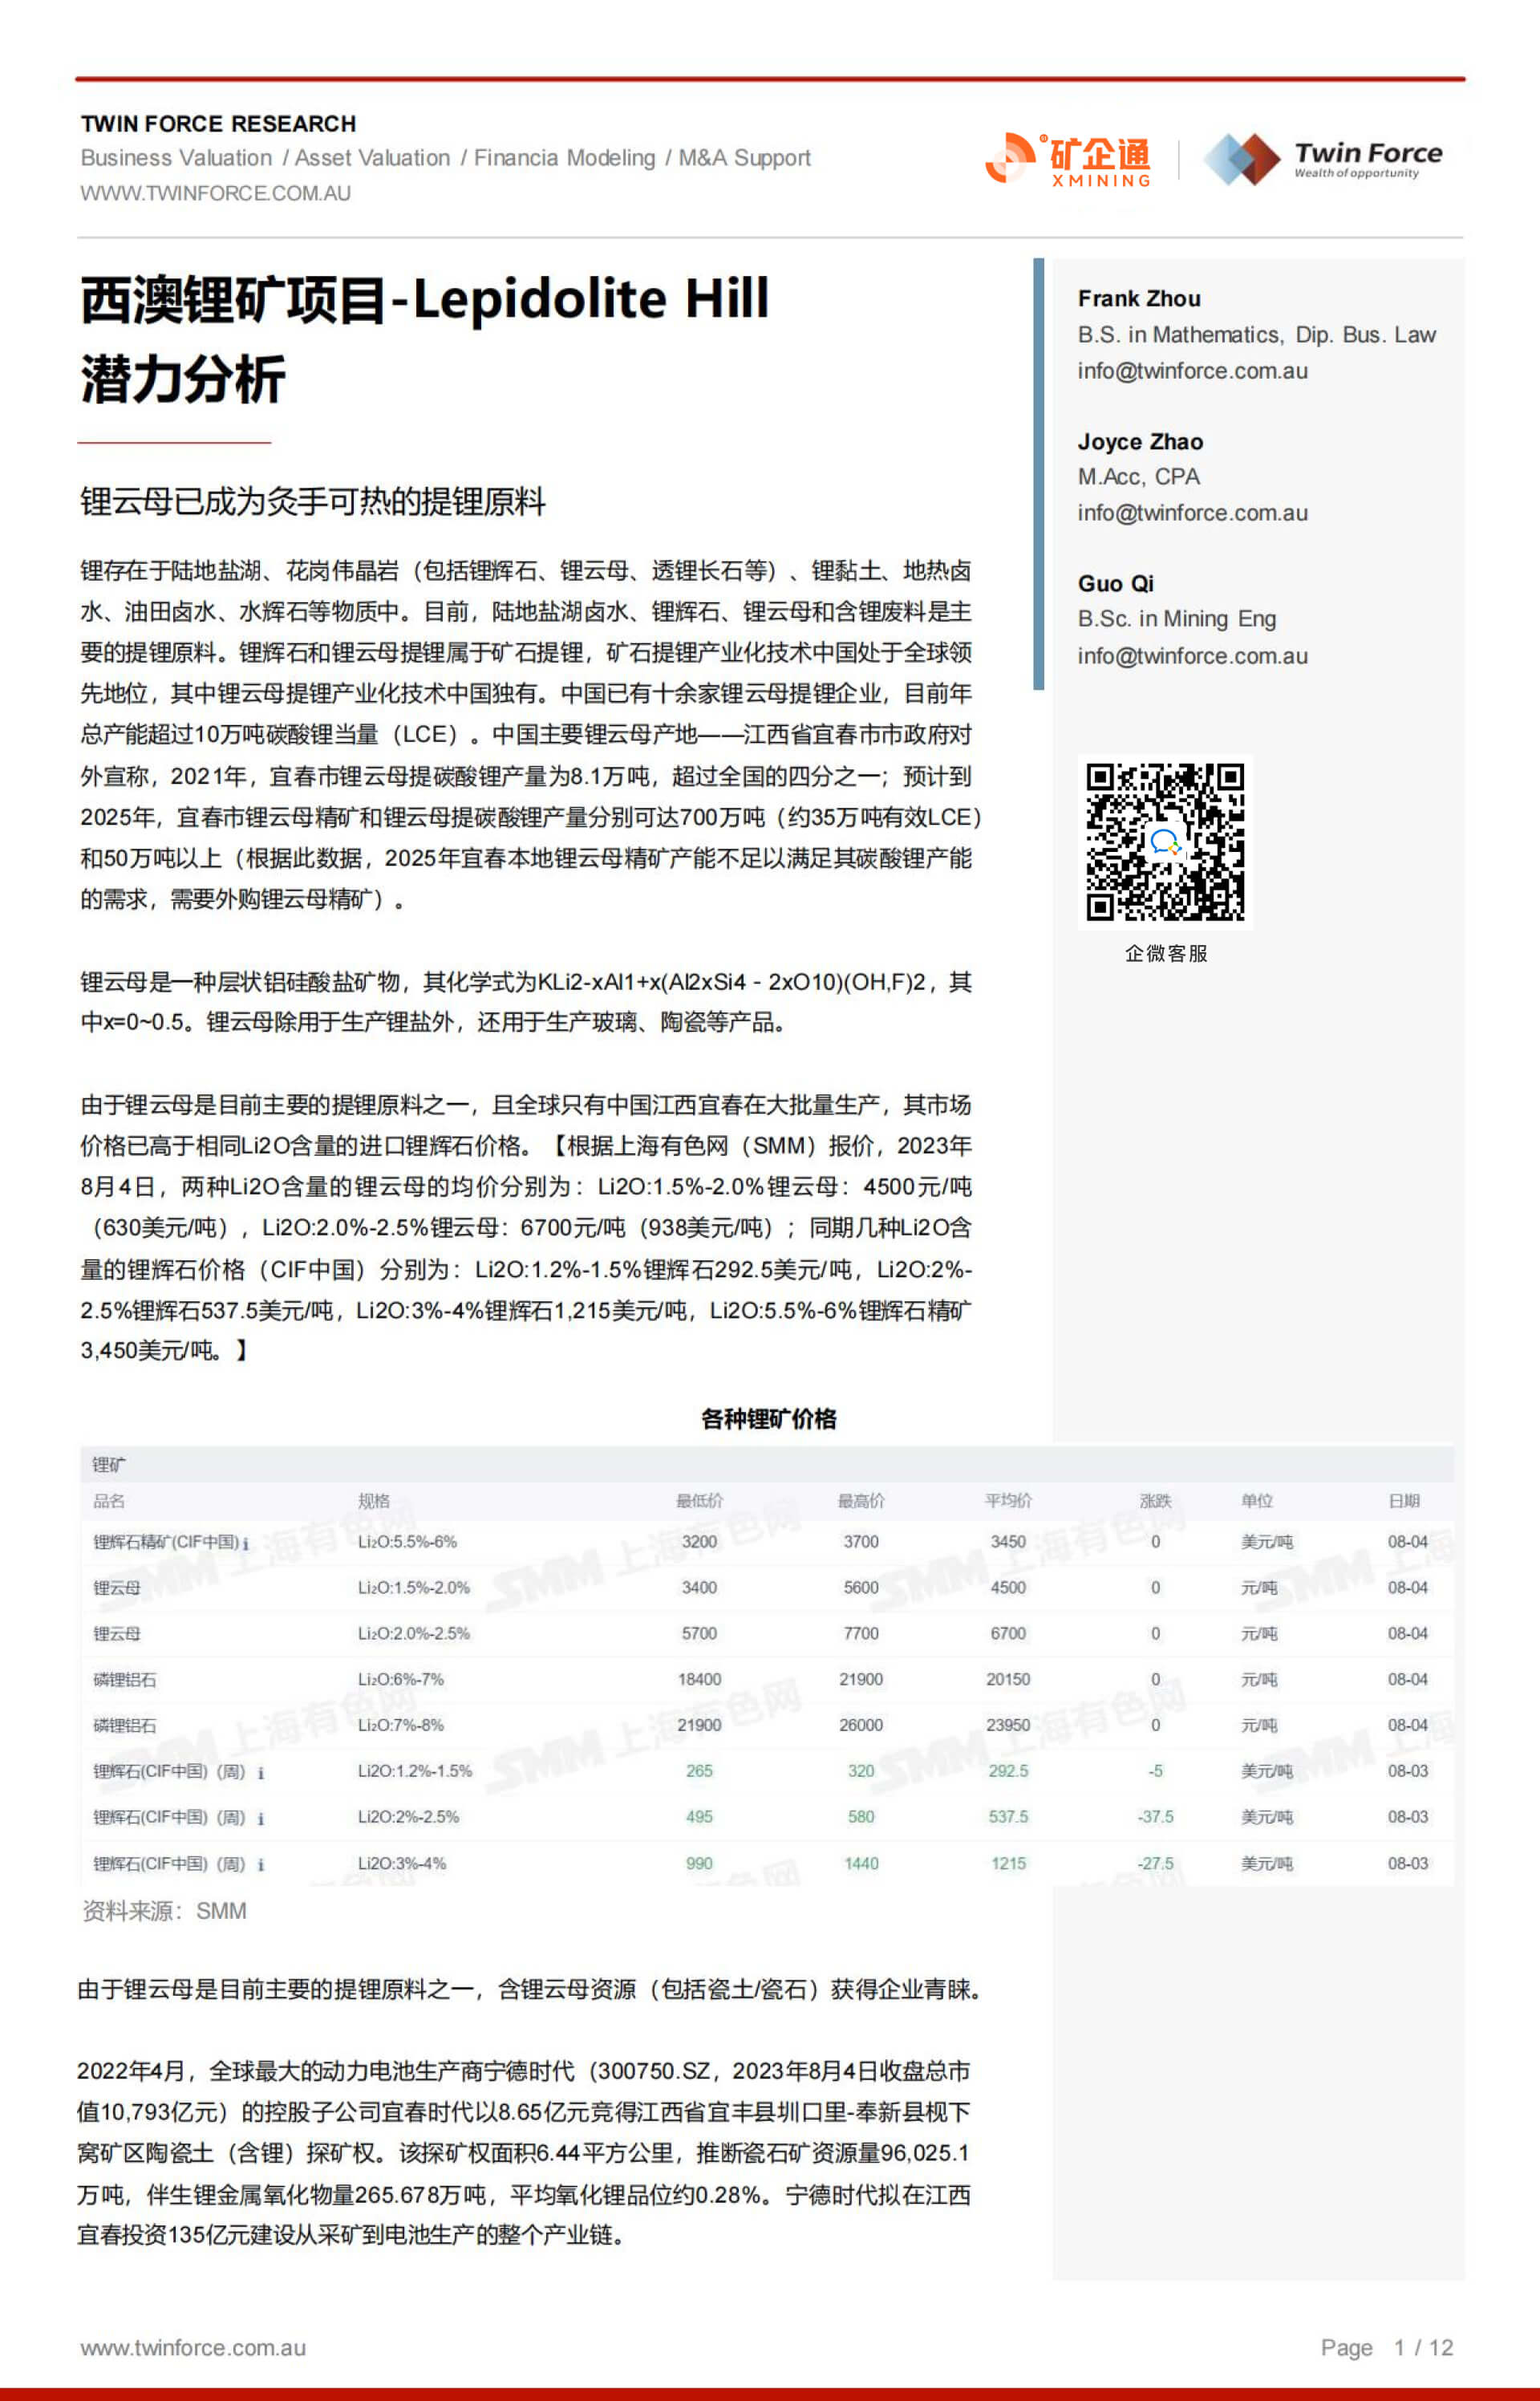Click the 'Li2O:6%-7%' spec cell
The image size is (1540, 2401).
click(x=401, y=1680)
